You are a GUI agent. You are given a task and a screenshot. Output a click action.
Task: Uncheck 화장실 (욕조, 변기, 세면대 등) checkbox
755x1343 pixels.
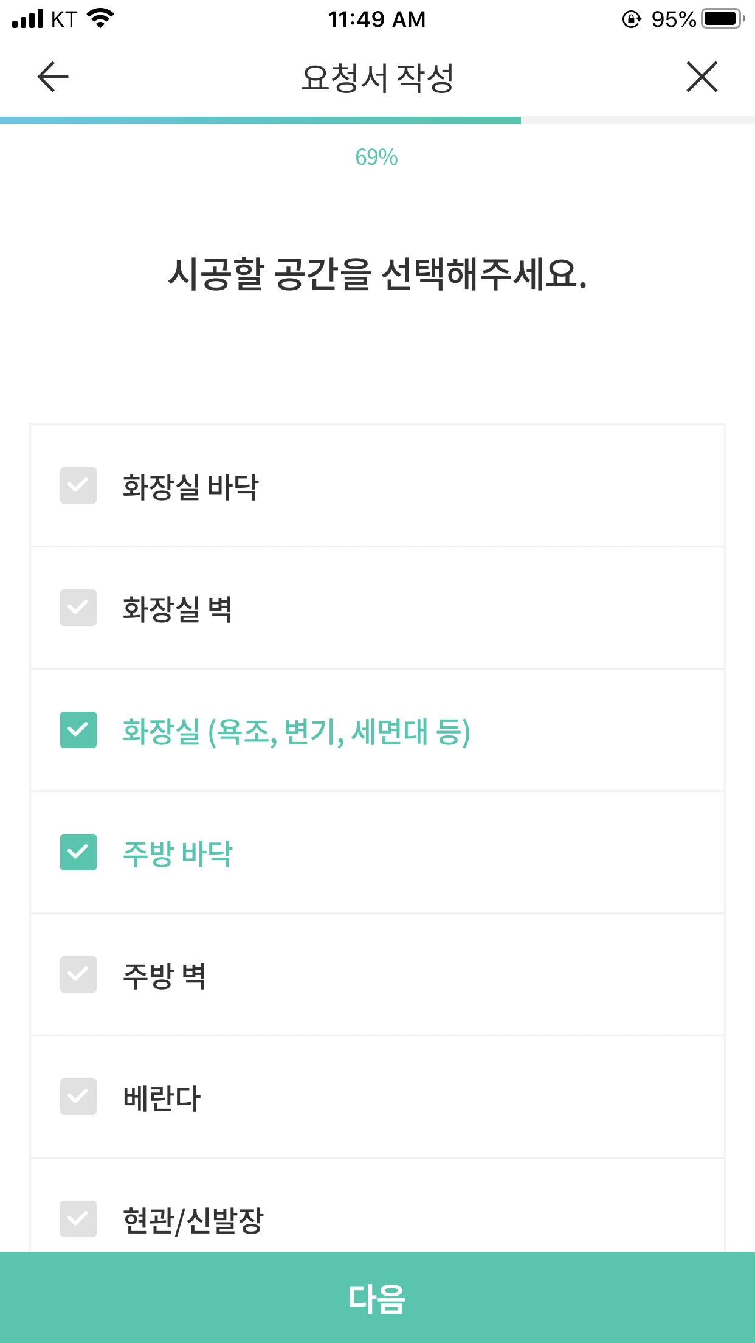click(x=78, y=730)
